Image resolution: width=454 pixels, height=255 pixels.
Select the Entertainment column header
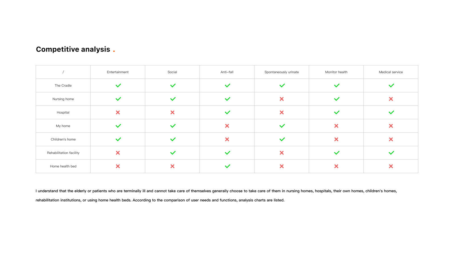click(x=117, y=72)
